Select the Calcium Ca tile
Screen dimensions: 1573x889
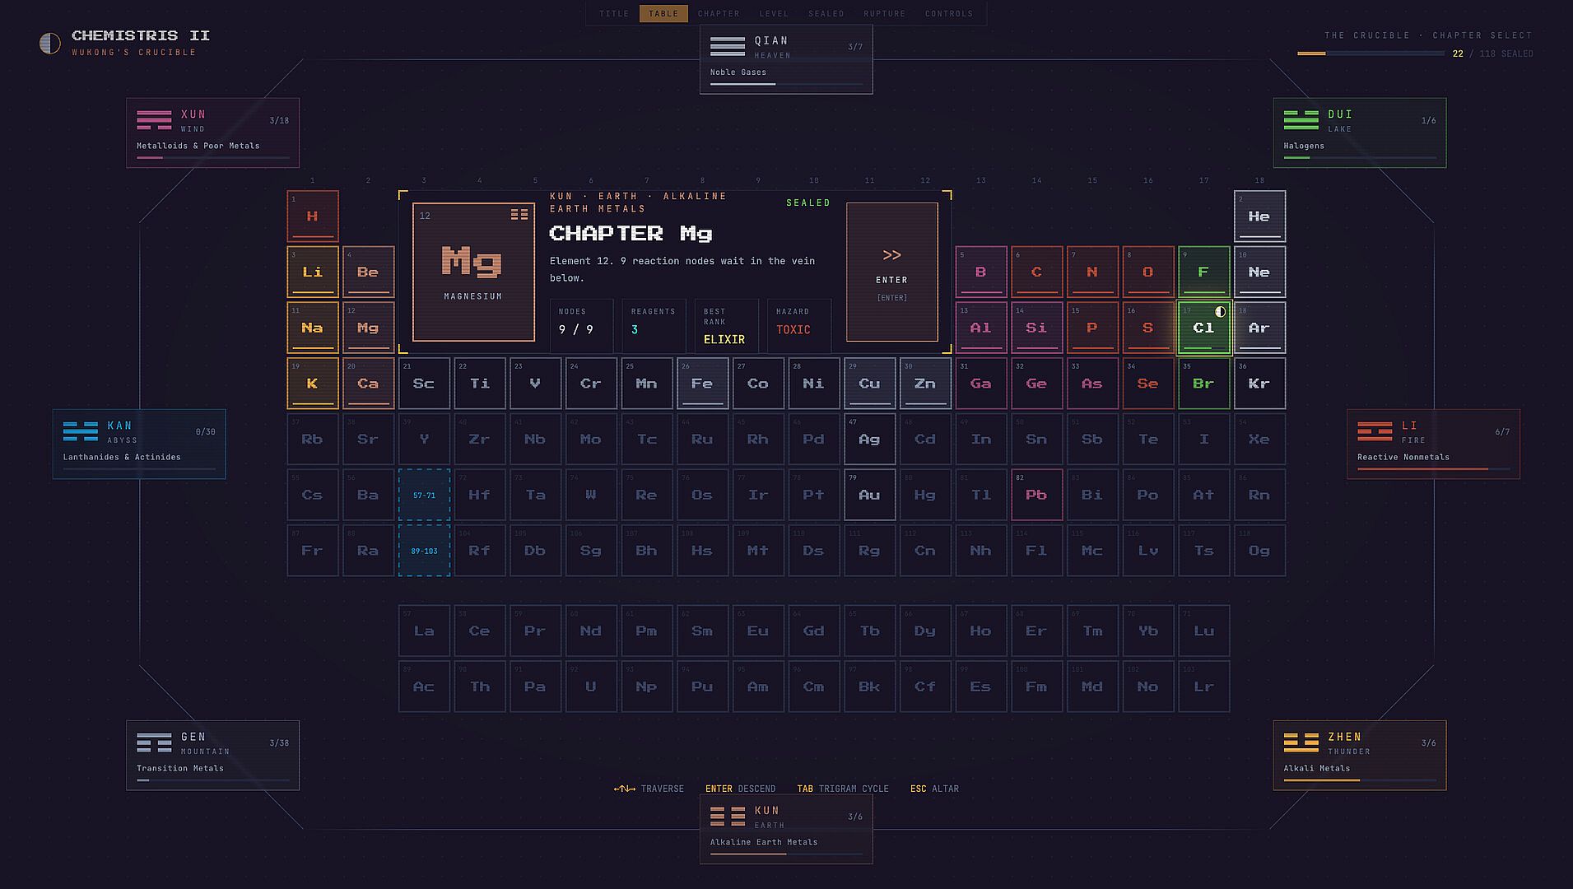point(368,384)
